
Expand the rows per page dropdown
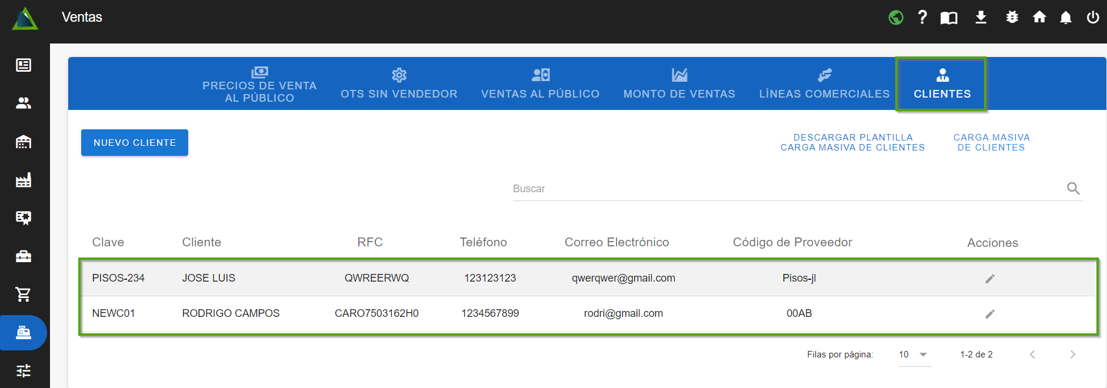pyautogui.click(x=915, y=354)
